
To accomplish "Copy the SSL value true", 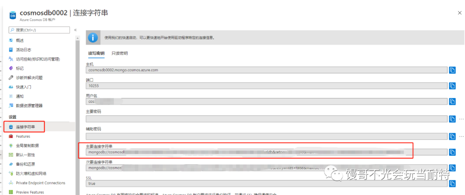I will pos(452,183).
